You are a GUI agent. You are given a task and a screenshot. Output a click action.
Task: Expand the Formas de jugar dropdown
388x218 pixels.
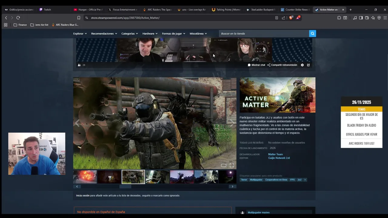coord(174,34)
